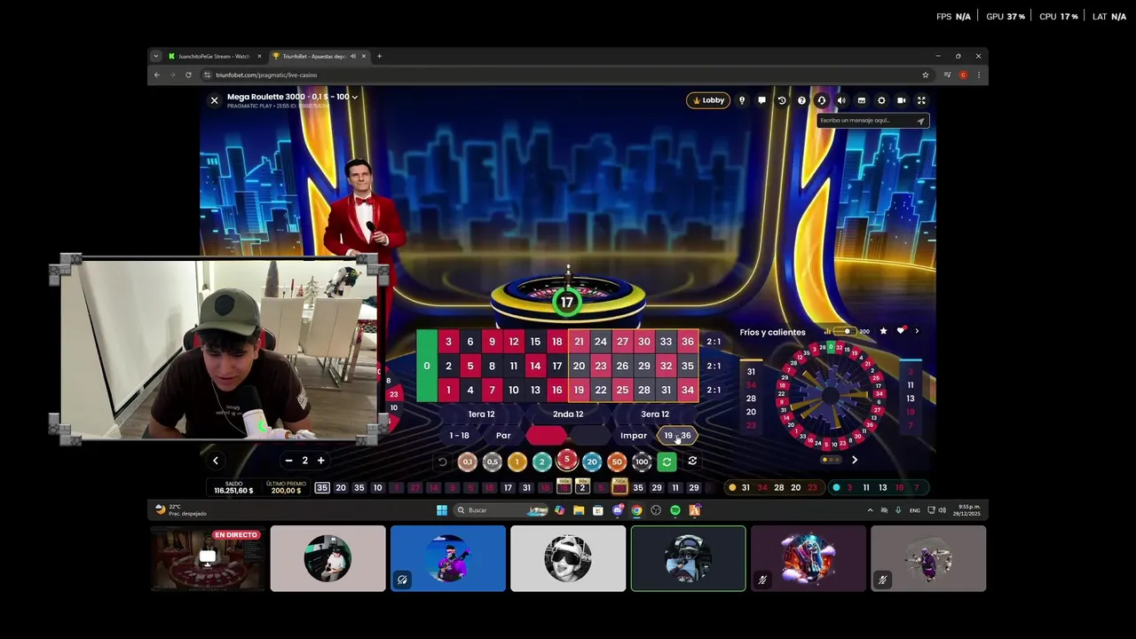
Task: Select the 0,5 chip
Action: [493, 461]
